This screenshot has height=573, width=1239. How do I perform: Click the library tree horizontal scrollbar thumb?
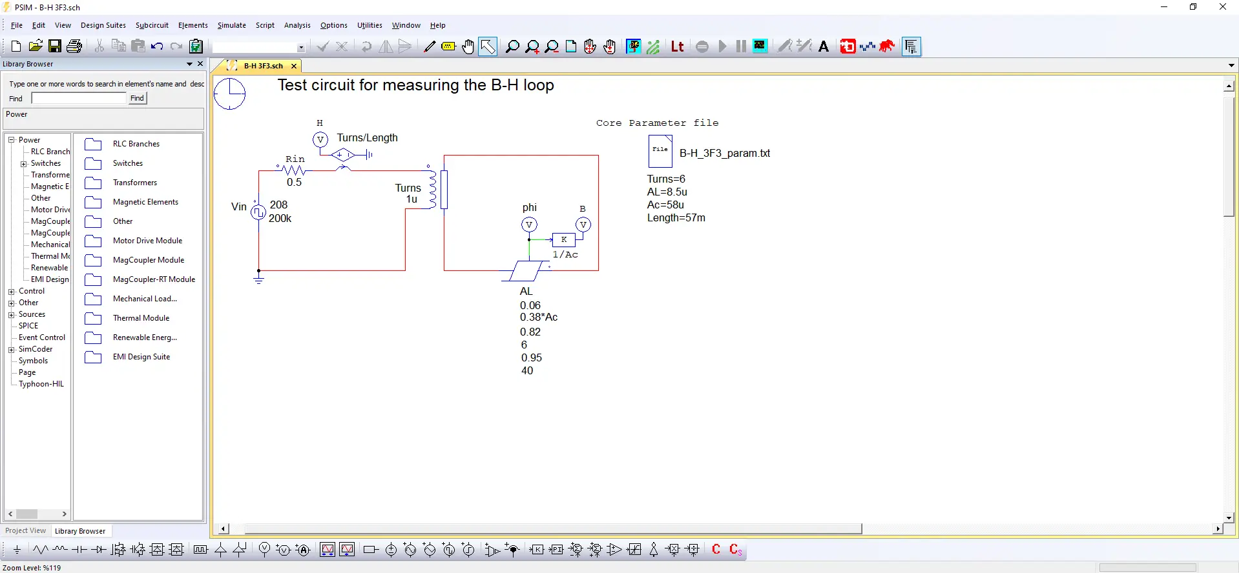[x=26, y=514]
